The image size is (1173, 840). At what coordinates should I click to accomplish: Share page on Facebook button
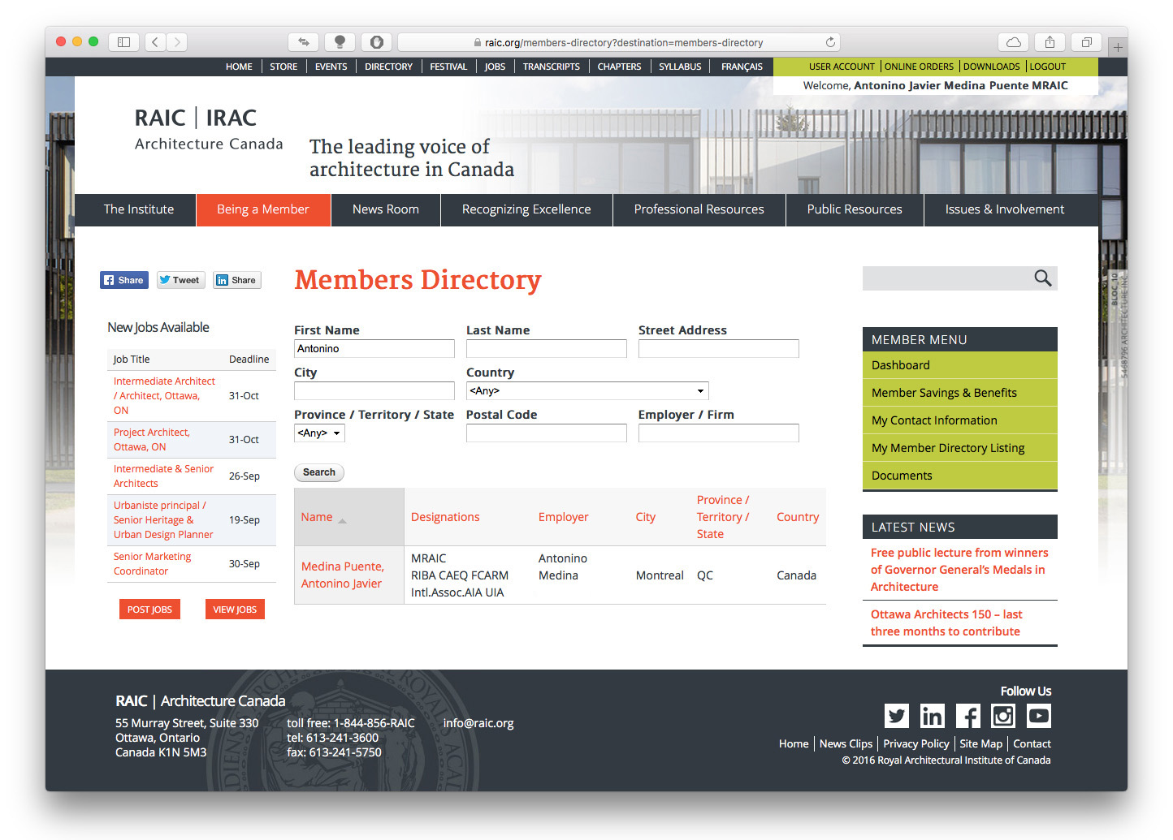124,280
